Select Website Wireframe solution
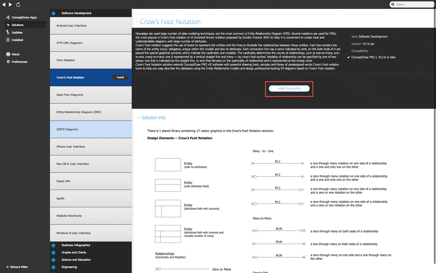 pyautogui.click(x=91, y=216)
